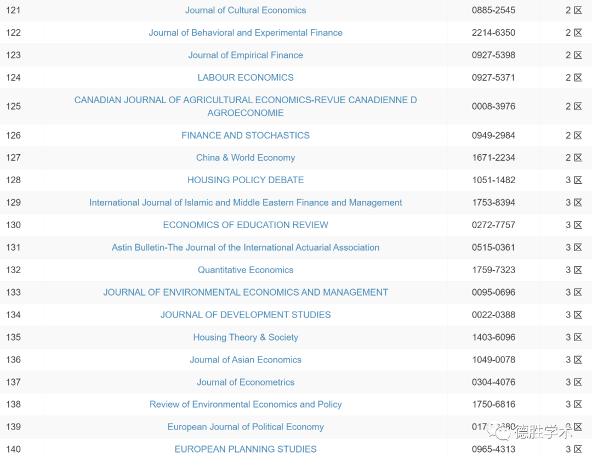Open JOURNAL OF DEVELOPMENT STUDIES link
The image size is (592, 458).
(246, 315)
